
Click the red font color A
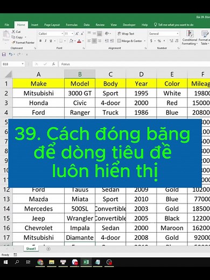(x=79, y=41)
